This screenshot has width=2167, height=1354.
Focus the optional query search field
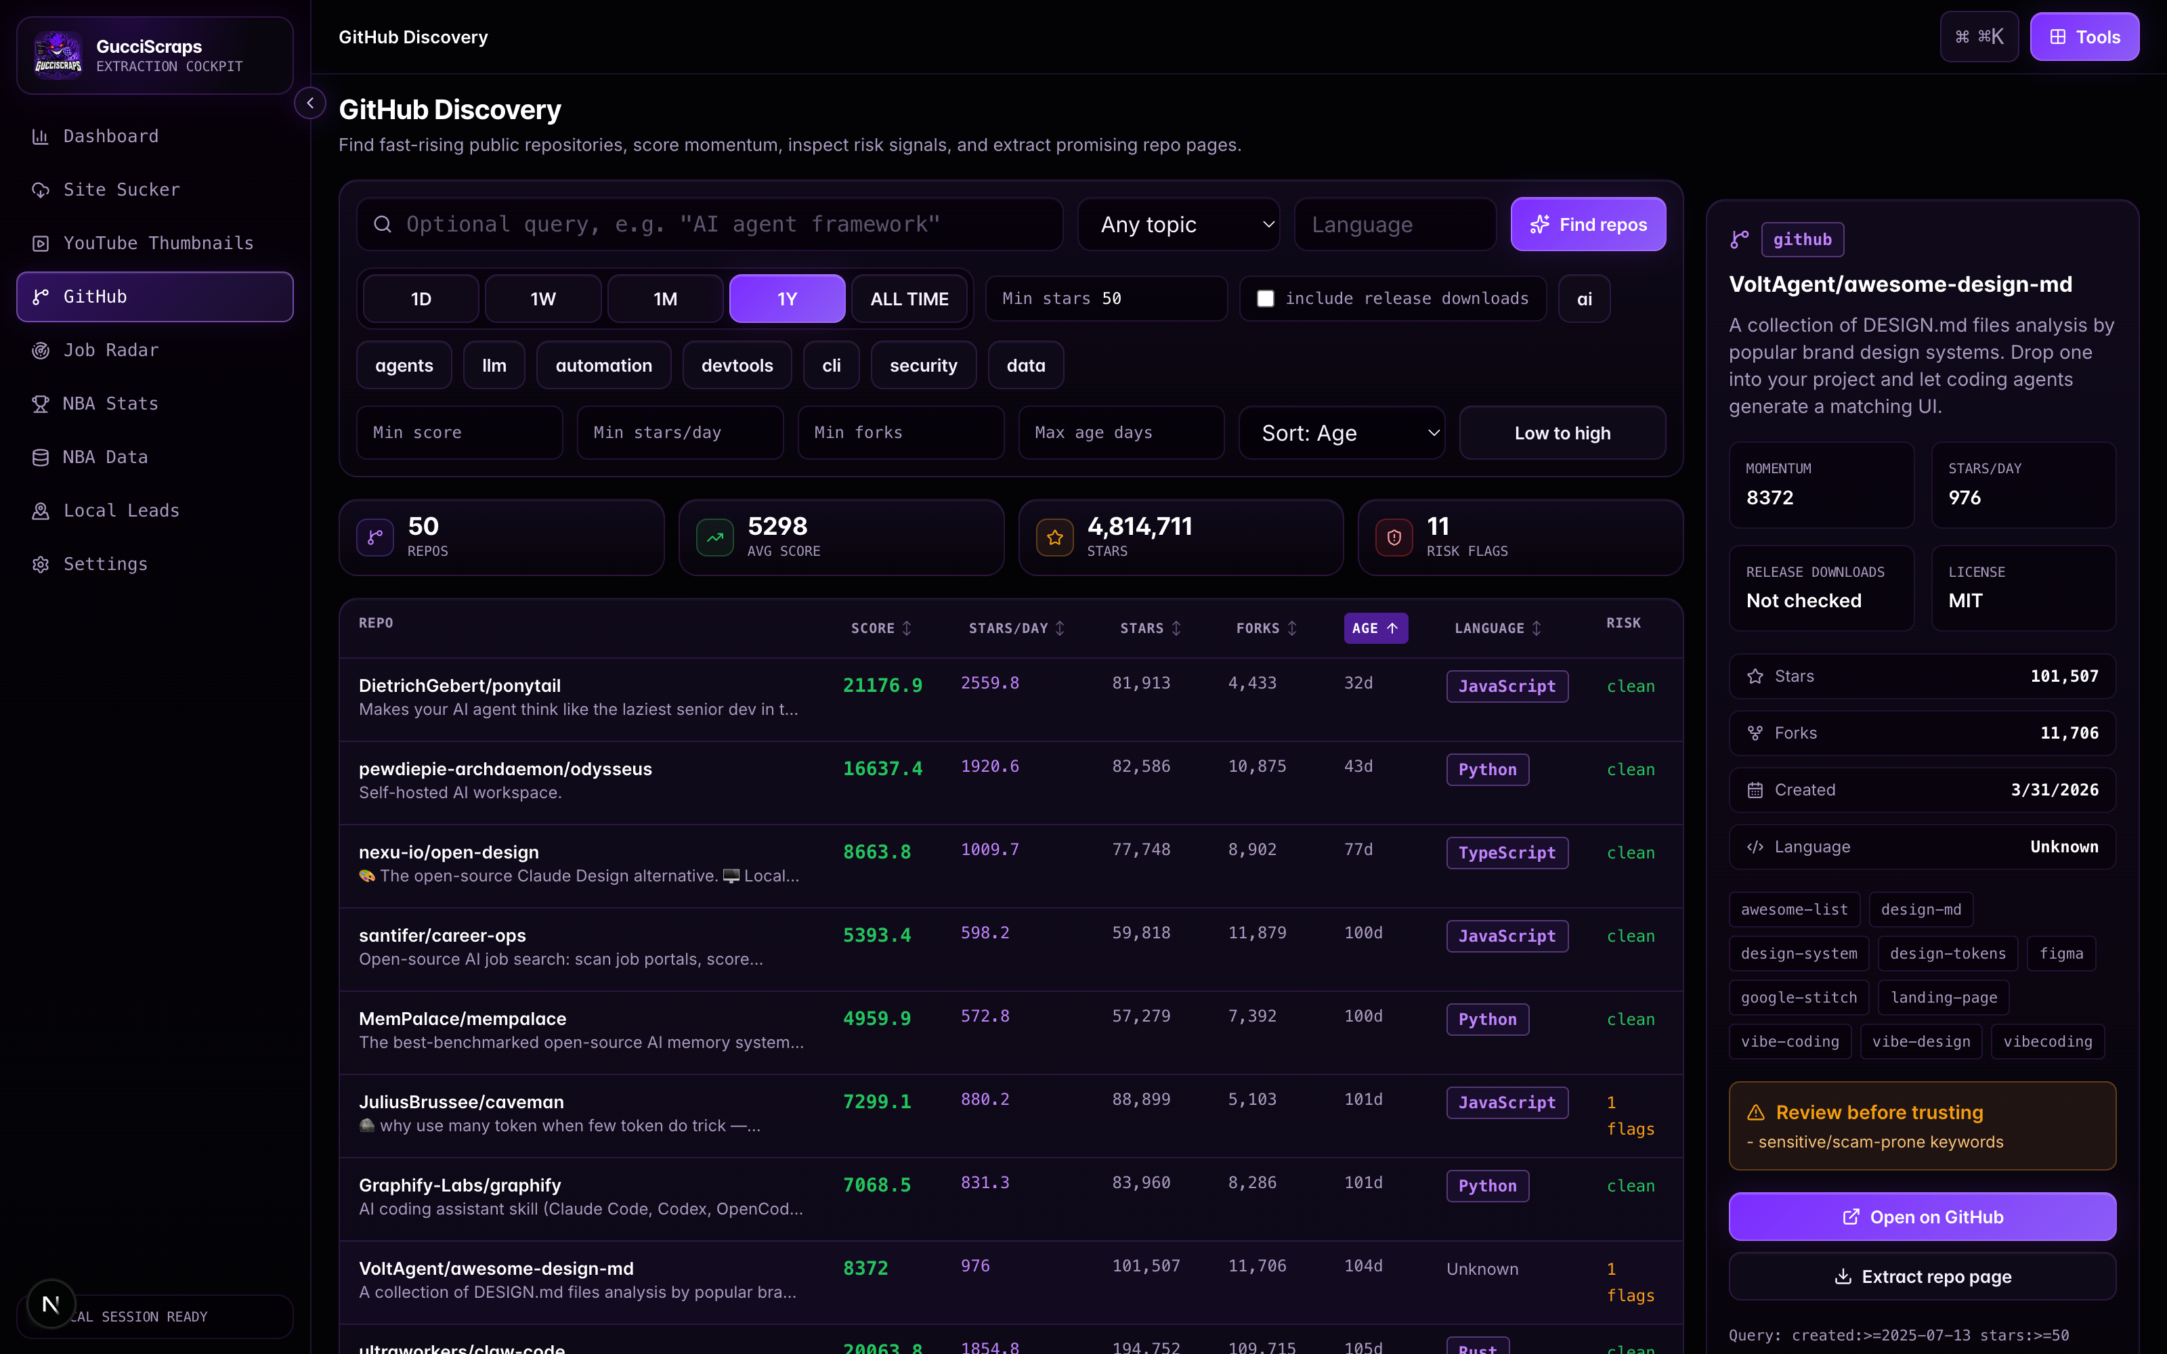click(709, 225)
